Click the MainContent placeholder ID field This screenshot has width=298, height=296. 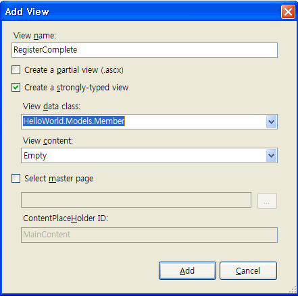(149, 235)
